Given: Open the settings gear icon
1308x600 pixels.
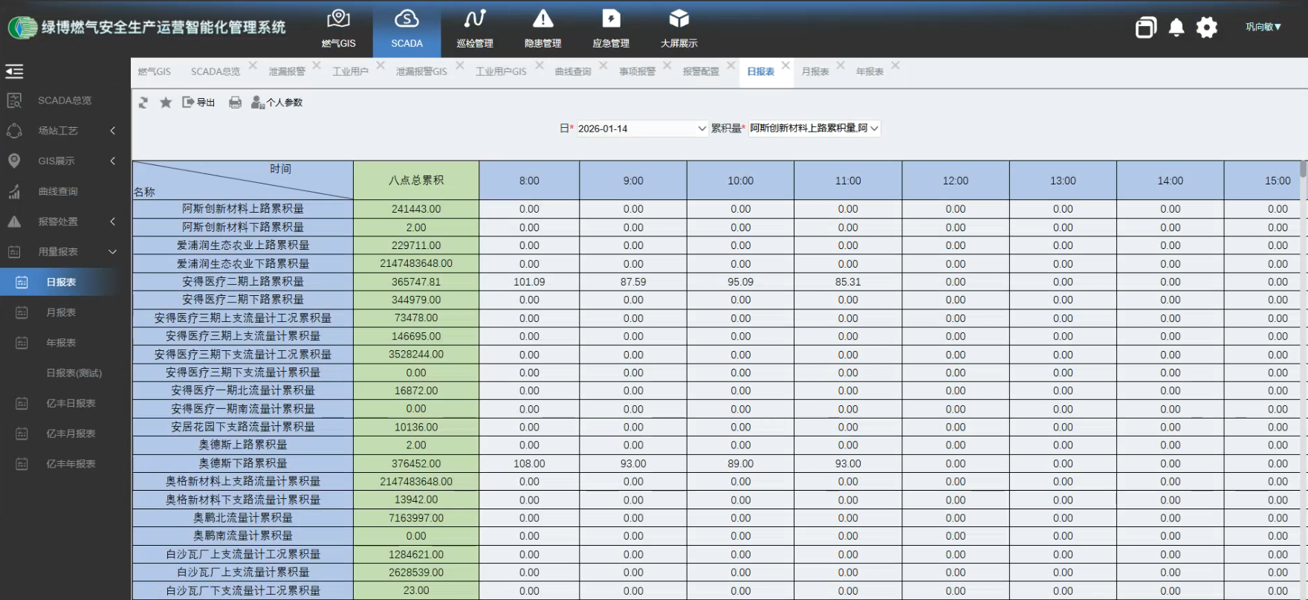Looking at the screenshot, I should [1207, 28].
